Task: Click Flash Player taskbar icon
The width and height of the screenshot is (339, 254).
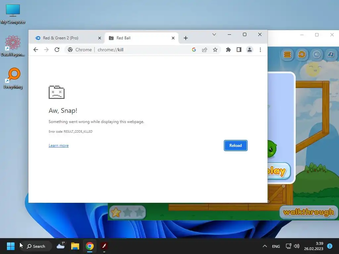Action: click(x=104, y=246)
